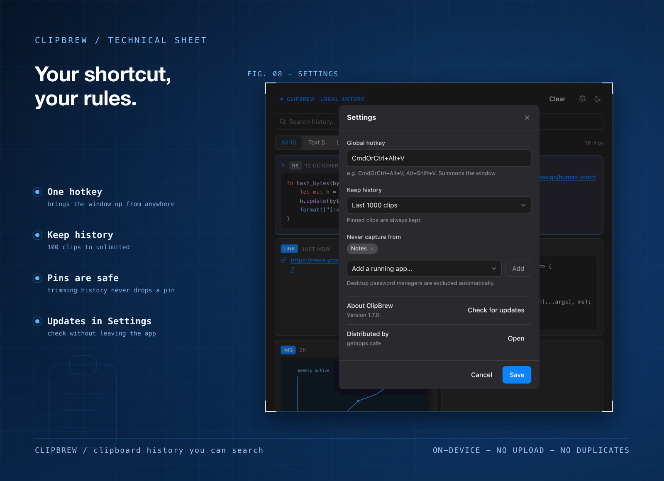Viewport: 664px width, 481px height.
Task: Check for updates
Action: point(496,310)
